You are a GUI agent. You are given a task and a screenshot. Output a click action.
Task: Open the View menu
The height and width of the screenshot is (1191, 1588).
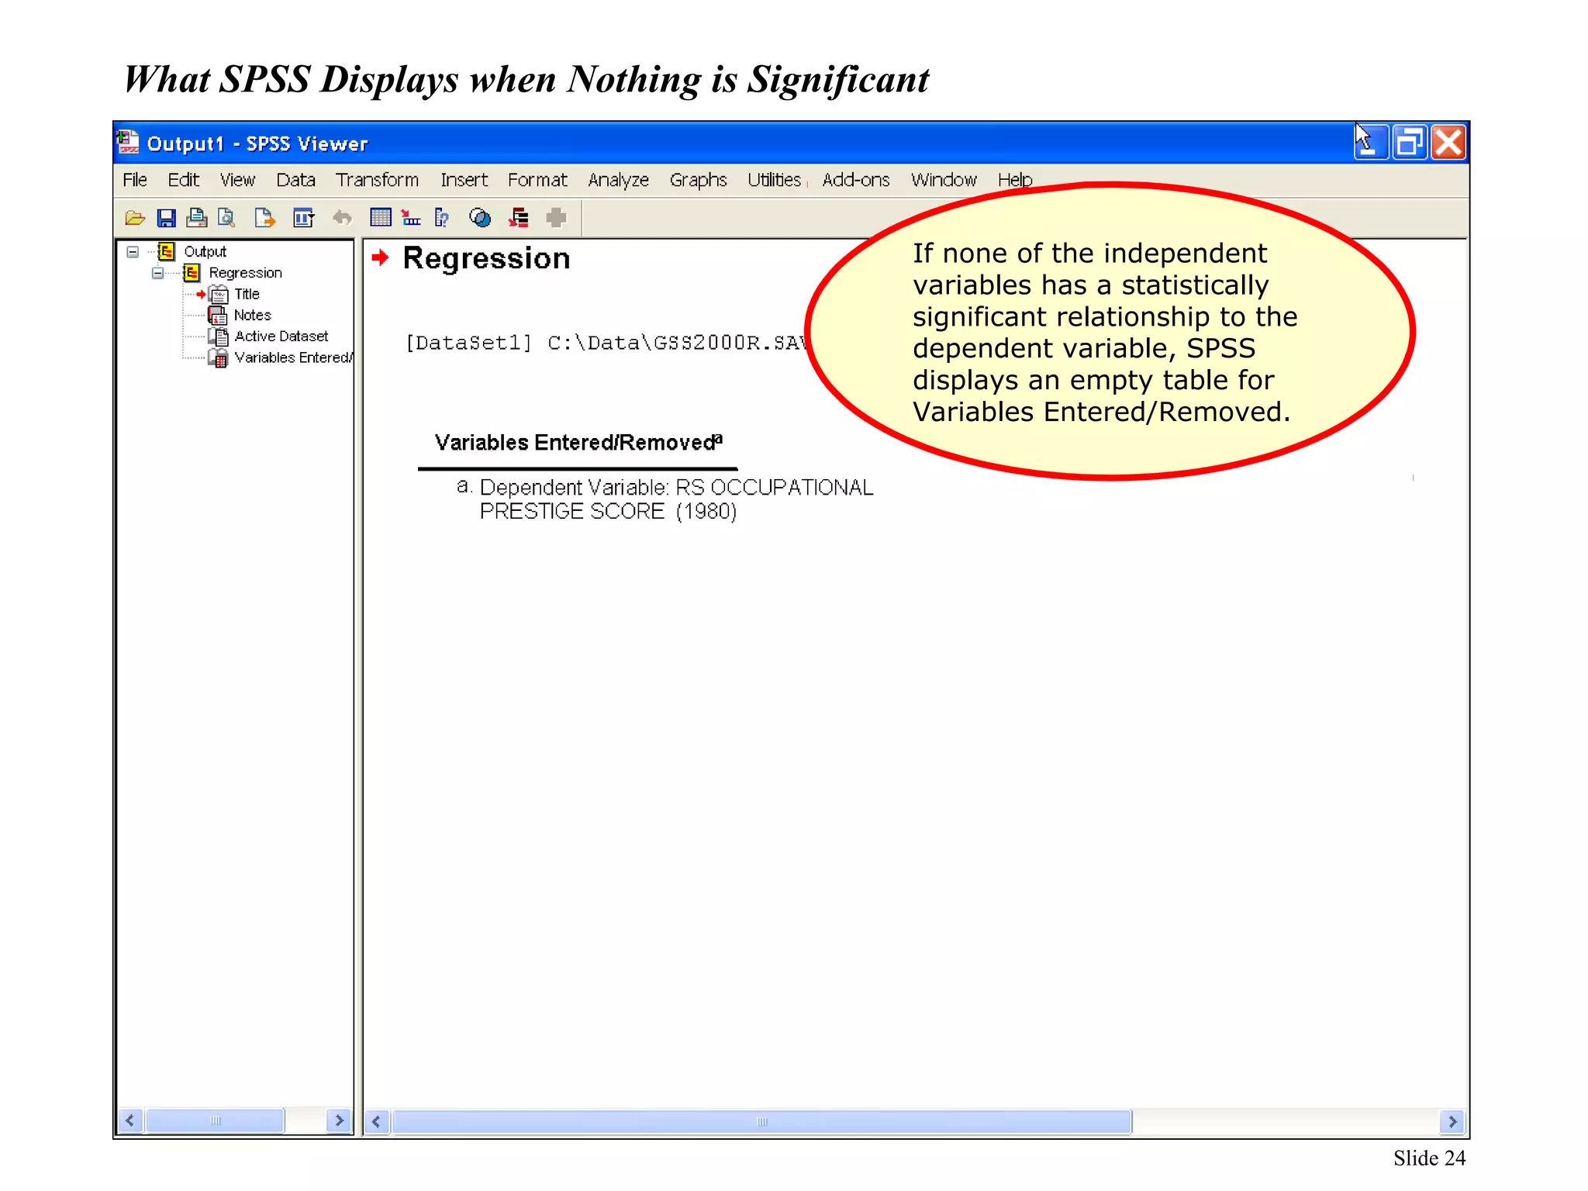[x=237, y=180]
